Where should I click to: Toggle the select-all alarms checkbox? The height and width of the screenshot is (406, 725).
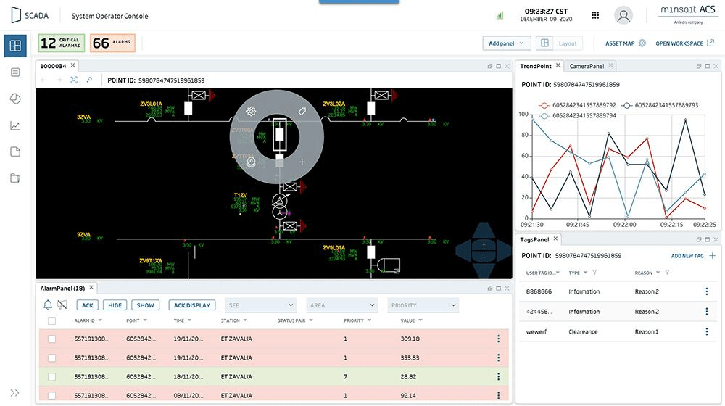tap(51, 320)
